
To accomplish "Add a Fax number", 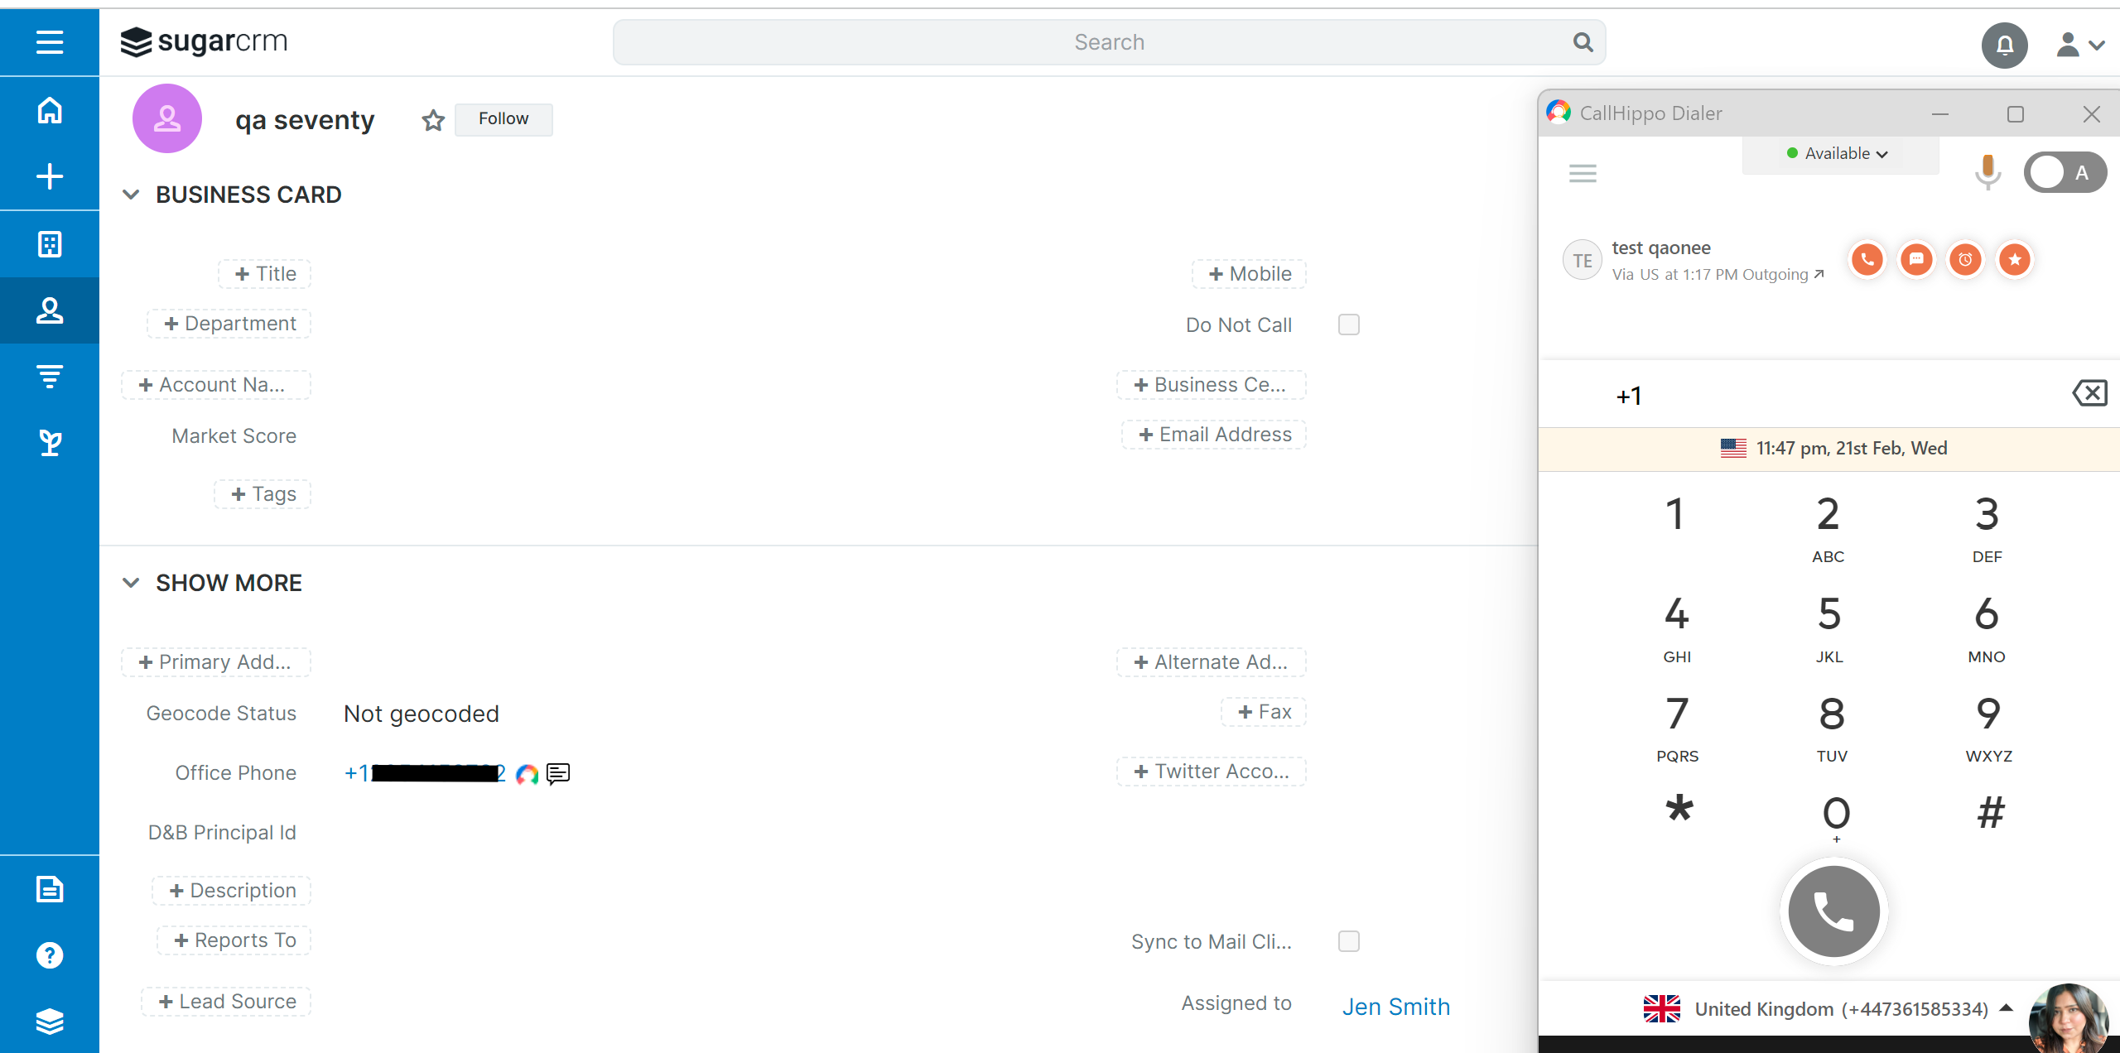I will click(x=1264, y=712).
